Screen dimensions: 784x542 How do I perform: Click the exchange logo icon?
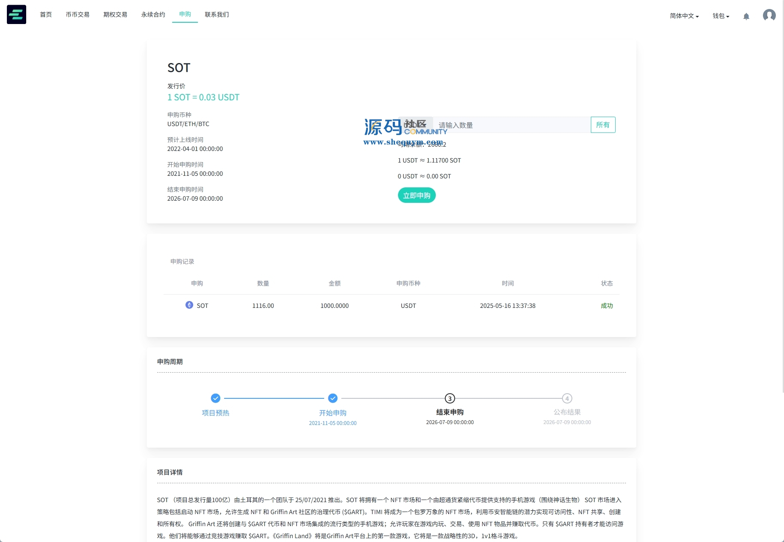click(x=16, y=15)
